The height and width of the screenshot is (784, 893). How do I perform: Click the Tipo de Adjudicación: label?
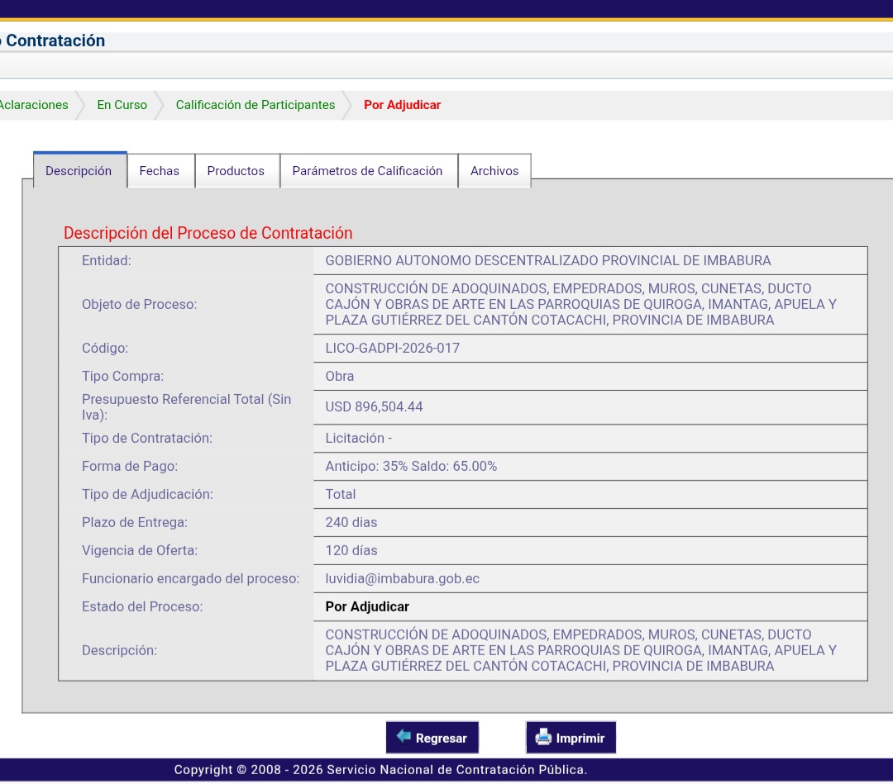pos(147,494)
